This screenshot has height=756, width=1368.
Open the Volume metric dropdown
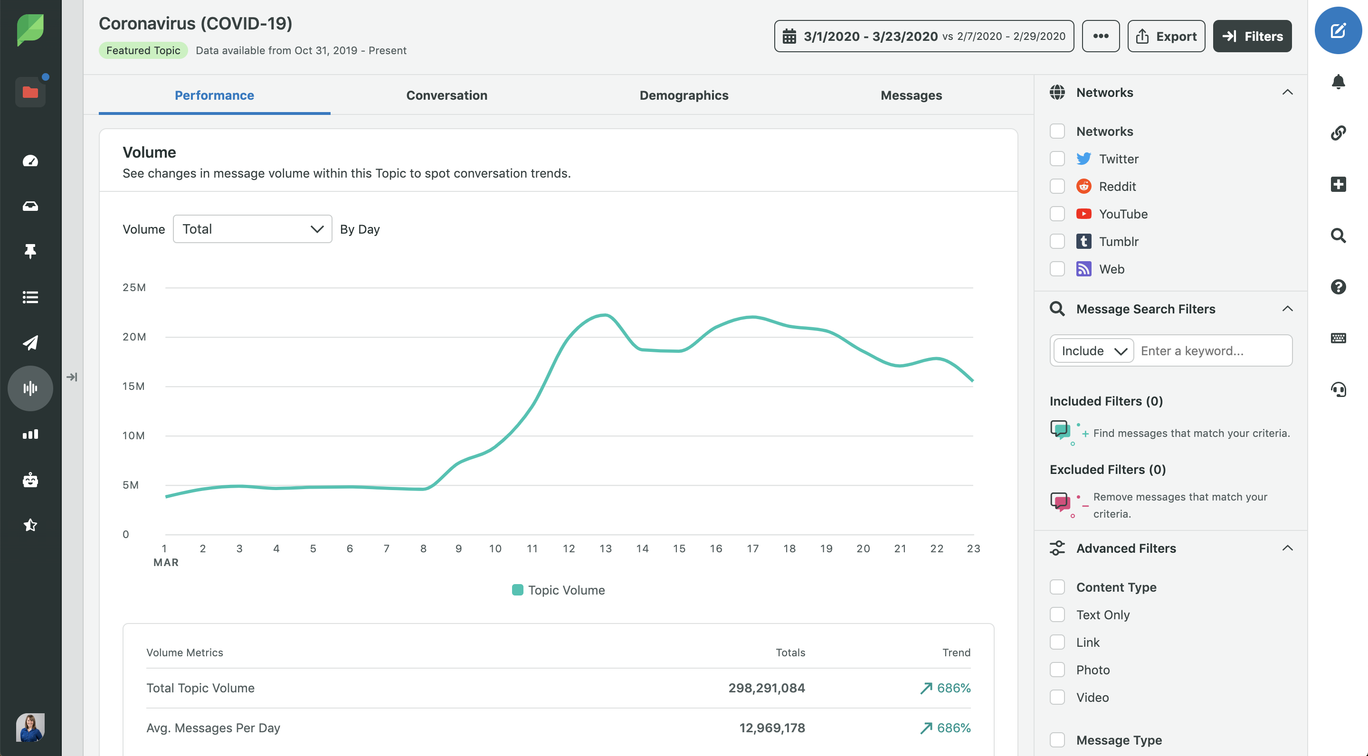coord(252,228)
